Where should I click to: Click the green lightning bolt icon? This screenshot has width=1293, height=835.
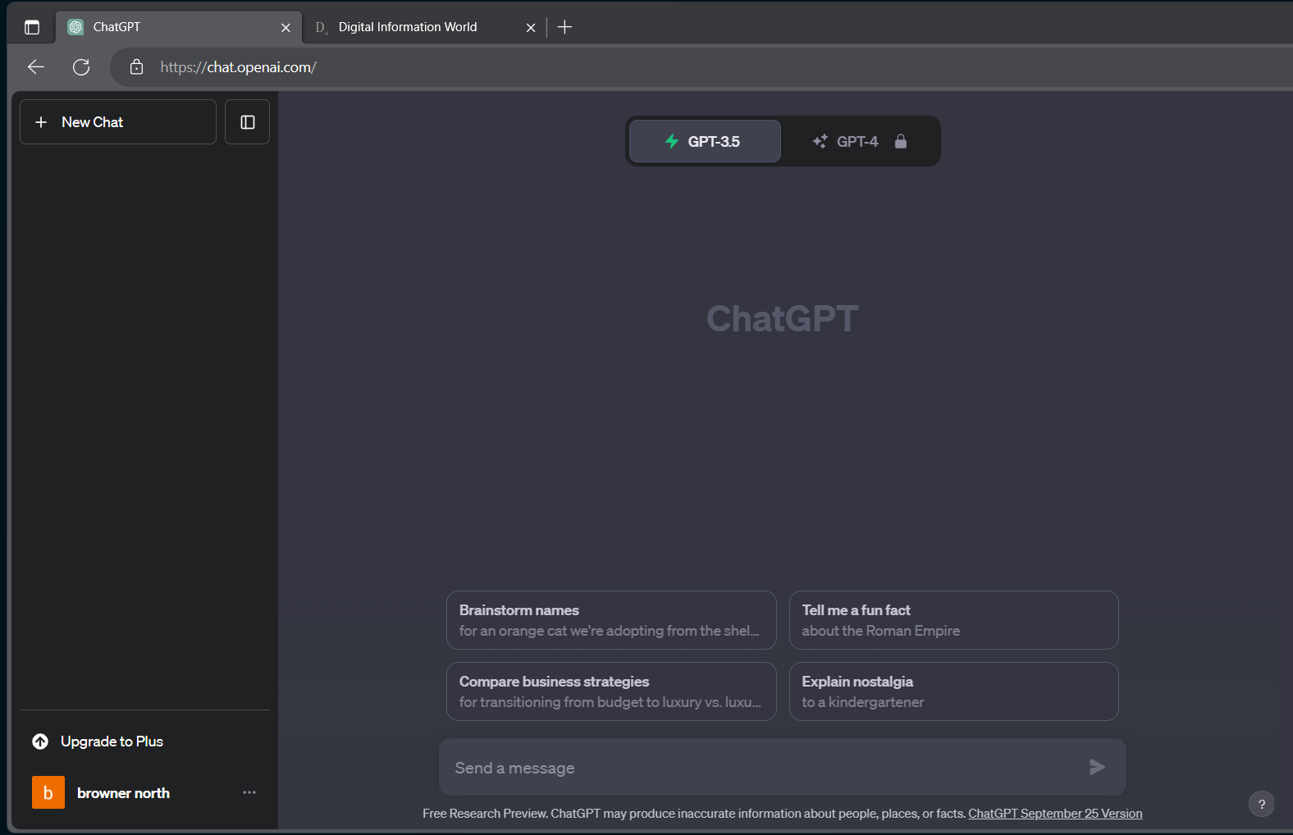tap(672, 141)
